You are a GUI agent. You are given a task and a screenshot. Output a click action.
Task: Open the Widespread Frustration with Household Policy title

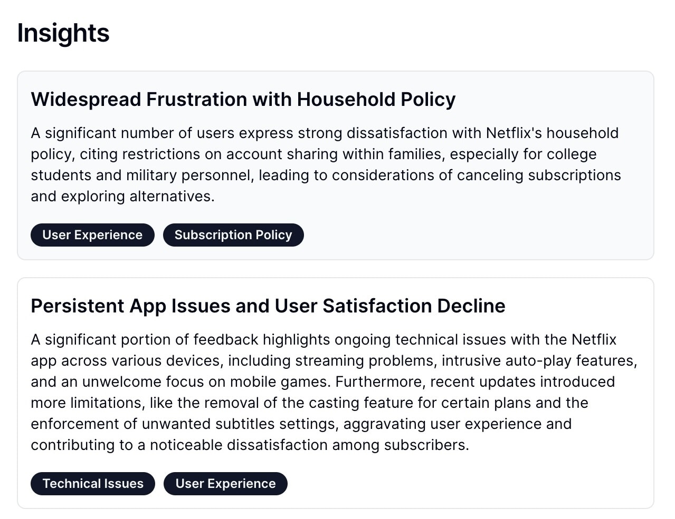(243, 99)
